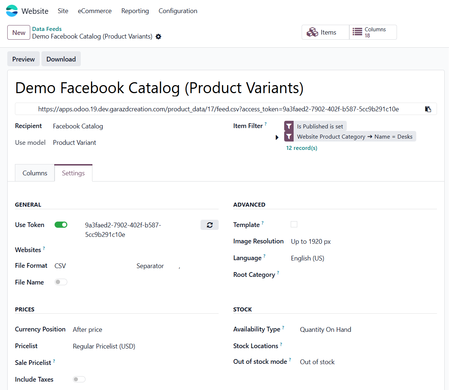Click the Website app name
The image size is (449, 390).
click(35, 11)
